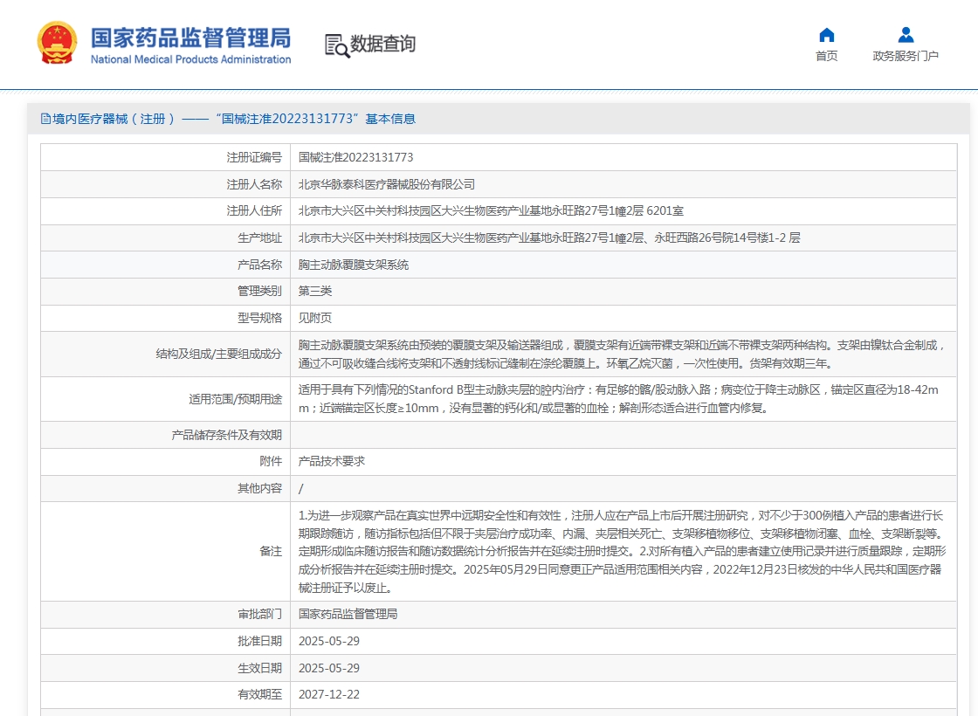Click the 其他内容 slash value
The image size is (978, 716).
tap(300, 488)
